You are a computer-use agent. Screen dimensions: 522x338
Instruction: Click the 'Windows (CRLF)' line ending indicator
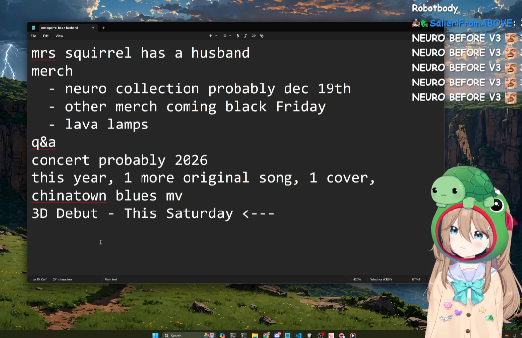pyautogui.click(x=381, y=280)
